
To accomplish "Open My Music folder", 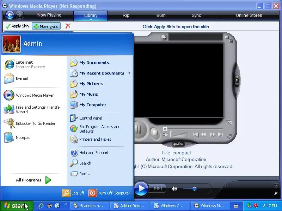I will [x=84, y=94].
